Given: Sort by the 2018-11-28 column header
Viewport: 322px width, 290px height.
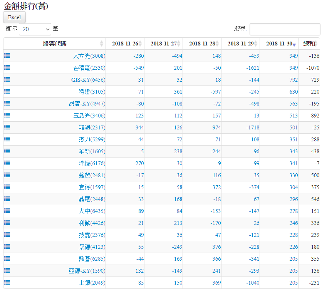Looking at the screenshot, I should click(x=202, y=44).
